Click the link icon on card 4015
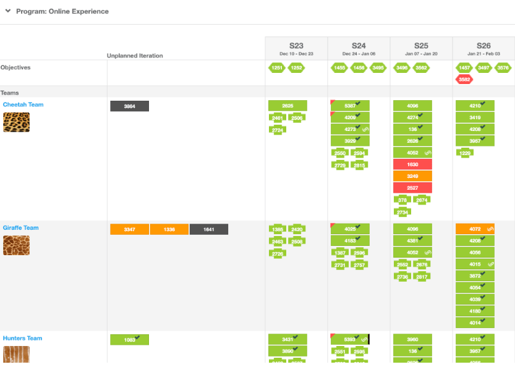The image size is (515, 367). [490, 264]
